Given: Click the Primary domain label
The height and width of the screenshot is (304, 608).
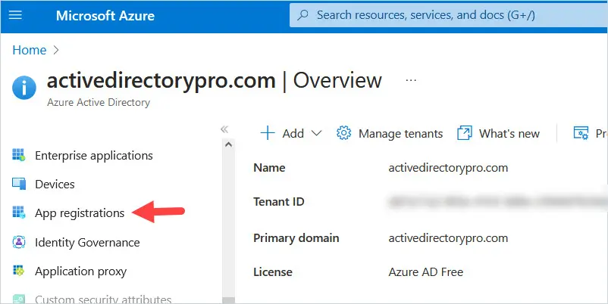Looking at the screenshot, I should [296, 238].
